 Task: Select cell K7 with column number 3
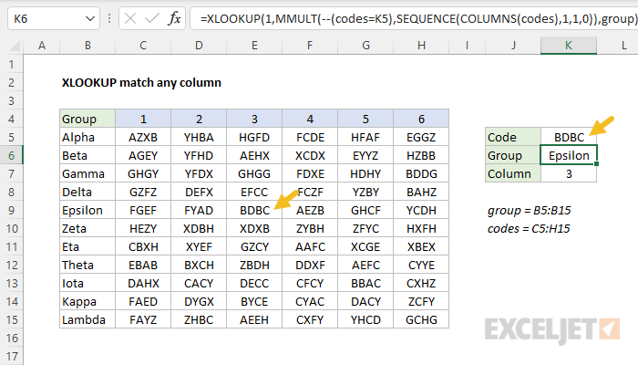tap(569, 173)
